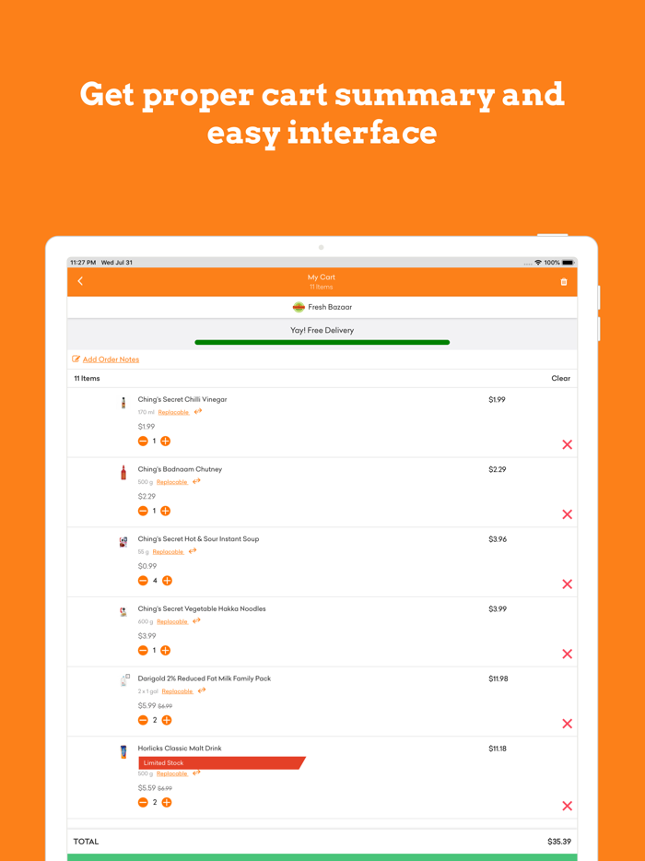The width and height of the screenshot is (645, 861).
Task: Open Ching's Secret Vegetable Hakka Noodles thumbnail
Action: click(123, 611)
